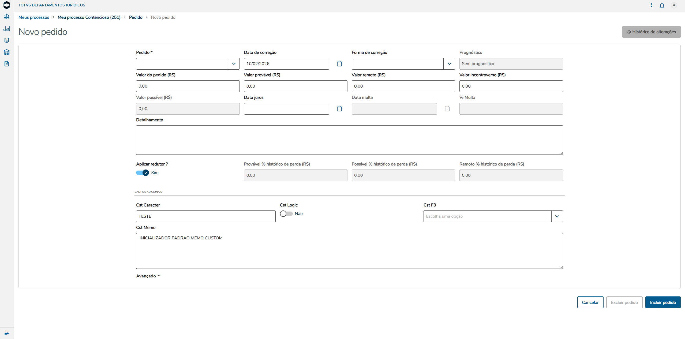Expand the Cst F3 dropdown
The image size is (685, 339).
click(x=557, y=216)
